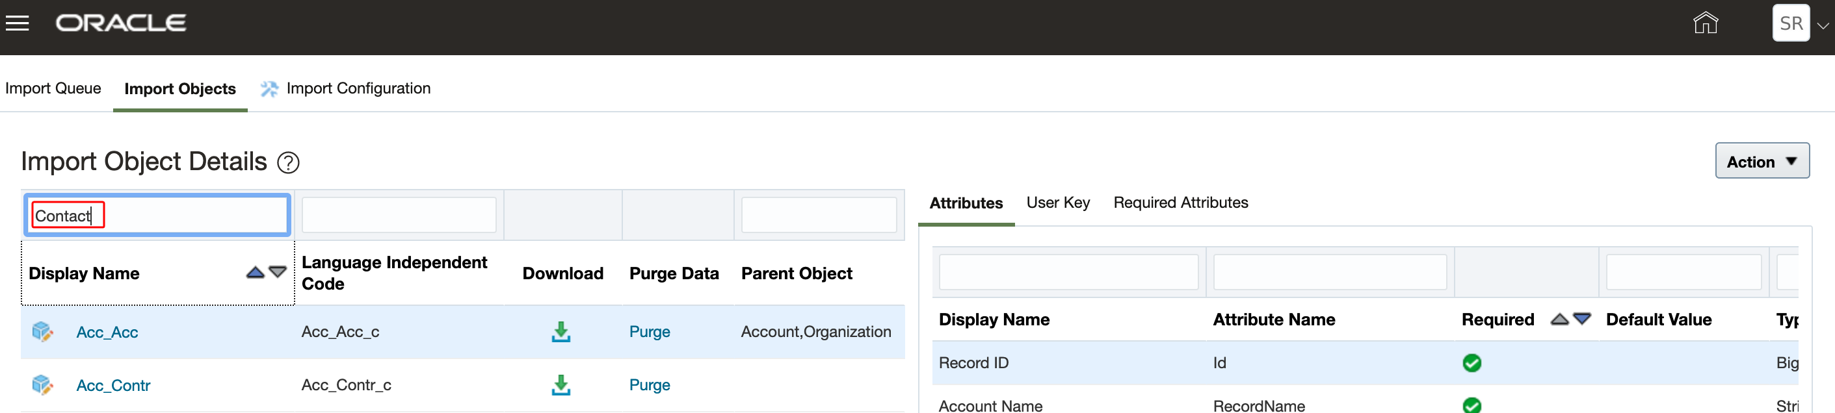Download the Acc_Contr import template

(x=561, y=384)
